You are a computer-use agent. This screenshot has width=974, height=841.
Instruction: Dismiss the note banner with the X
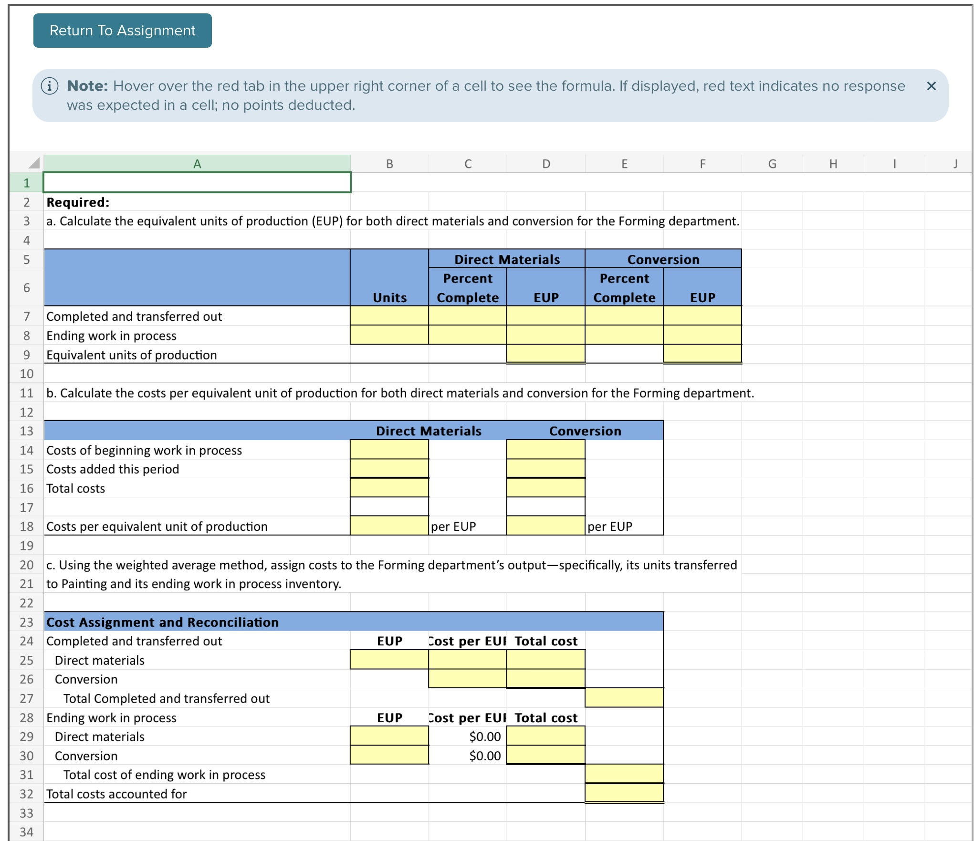(932, 86)
